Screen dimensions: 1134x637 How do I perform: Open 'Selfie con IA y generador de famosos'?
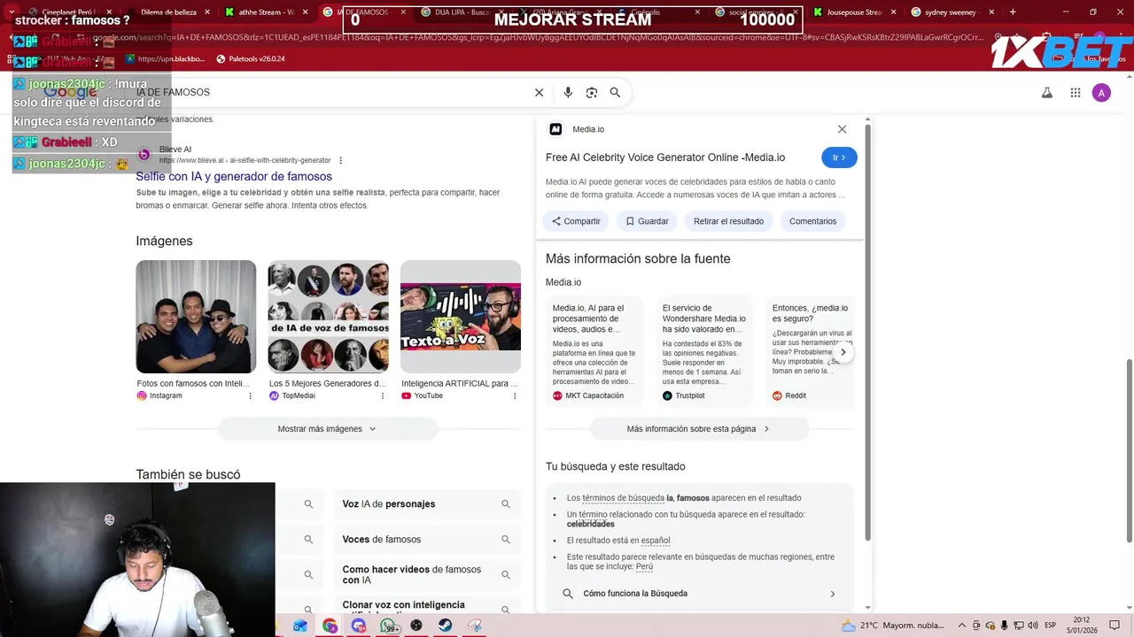pos(234,176)
